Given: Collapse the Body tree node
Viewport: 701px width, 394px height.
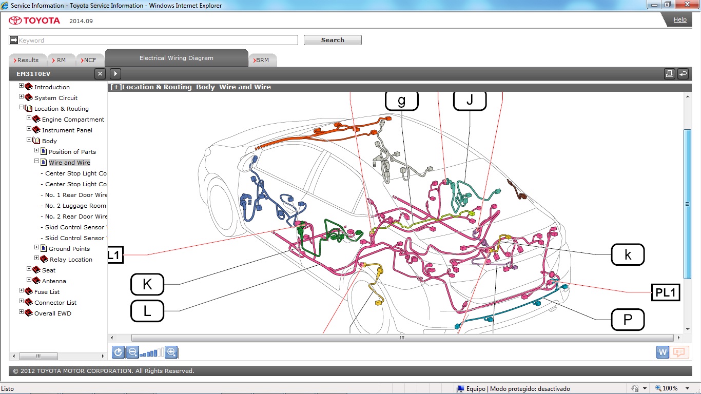Looking at the screenshot, I should [x=29, y=140].
